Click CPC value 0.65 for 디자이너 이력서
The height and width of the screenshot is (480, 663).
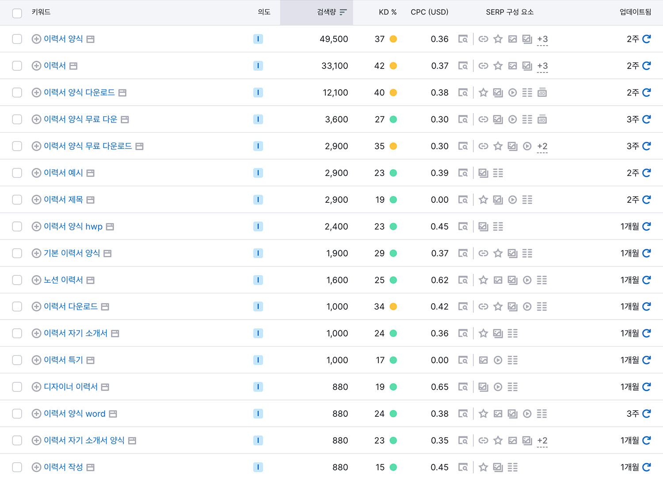[x=439, y=387]
